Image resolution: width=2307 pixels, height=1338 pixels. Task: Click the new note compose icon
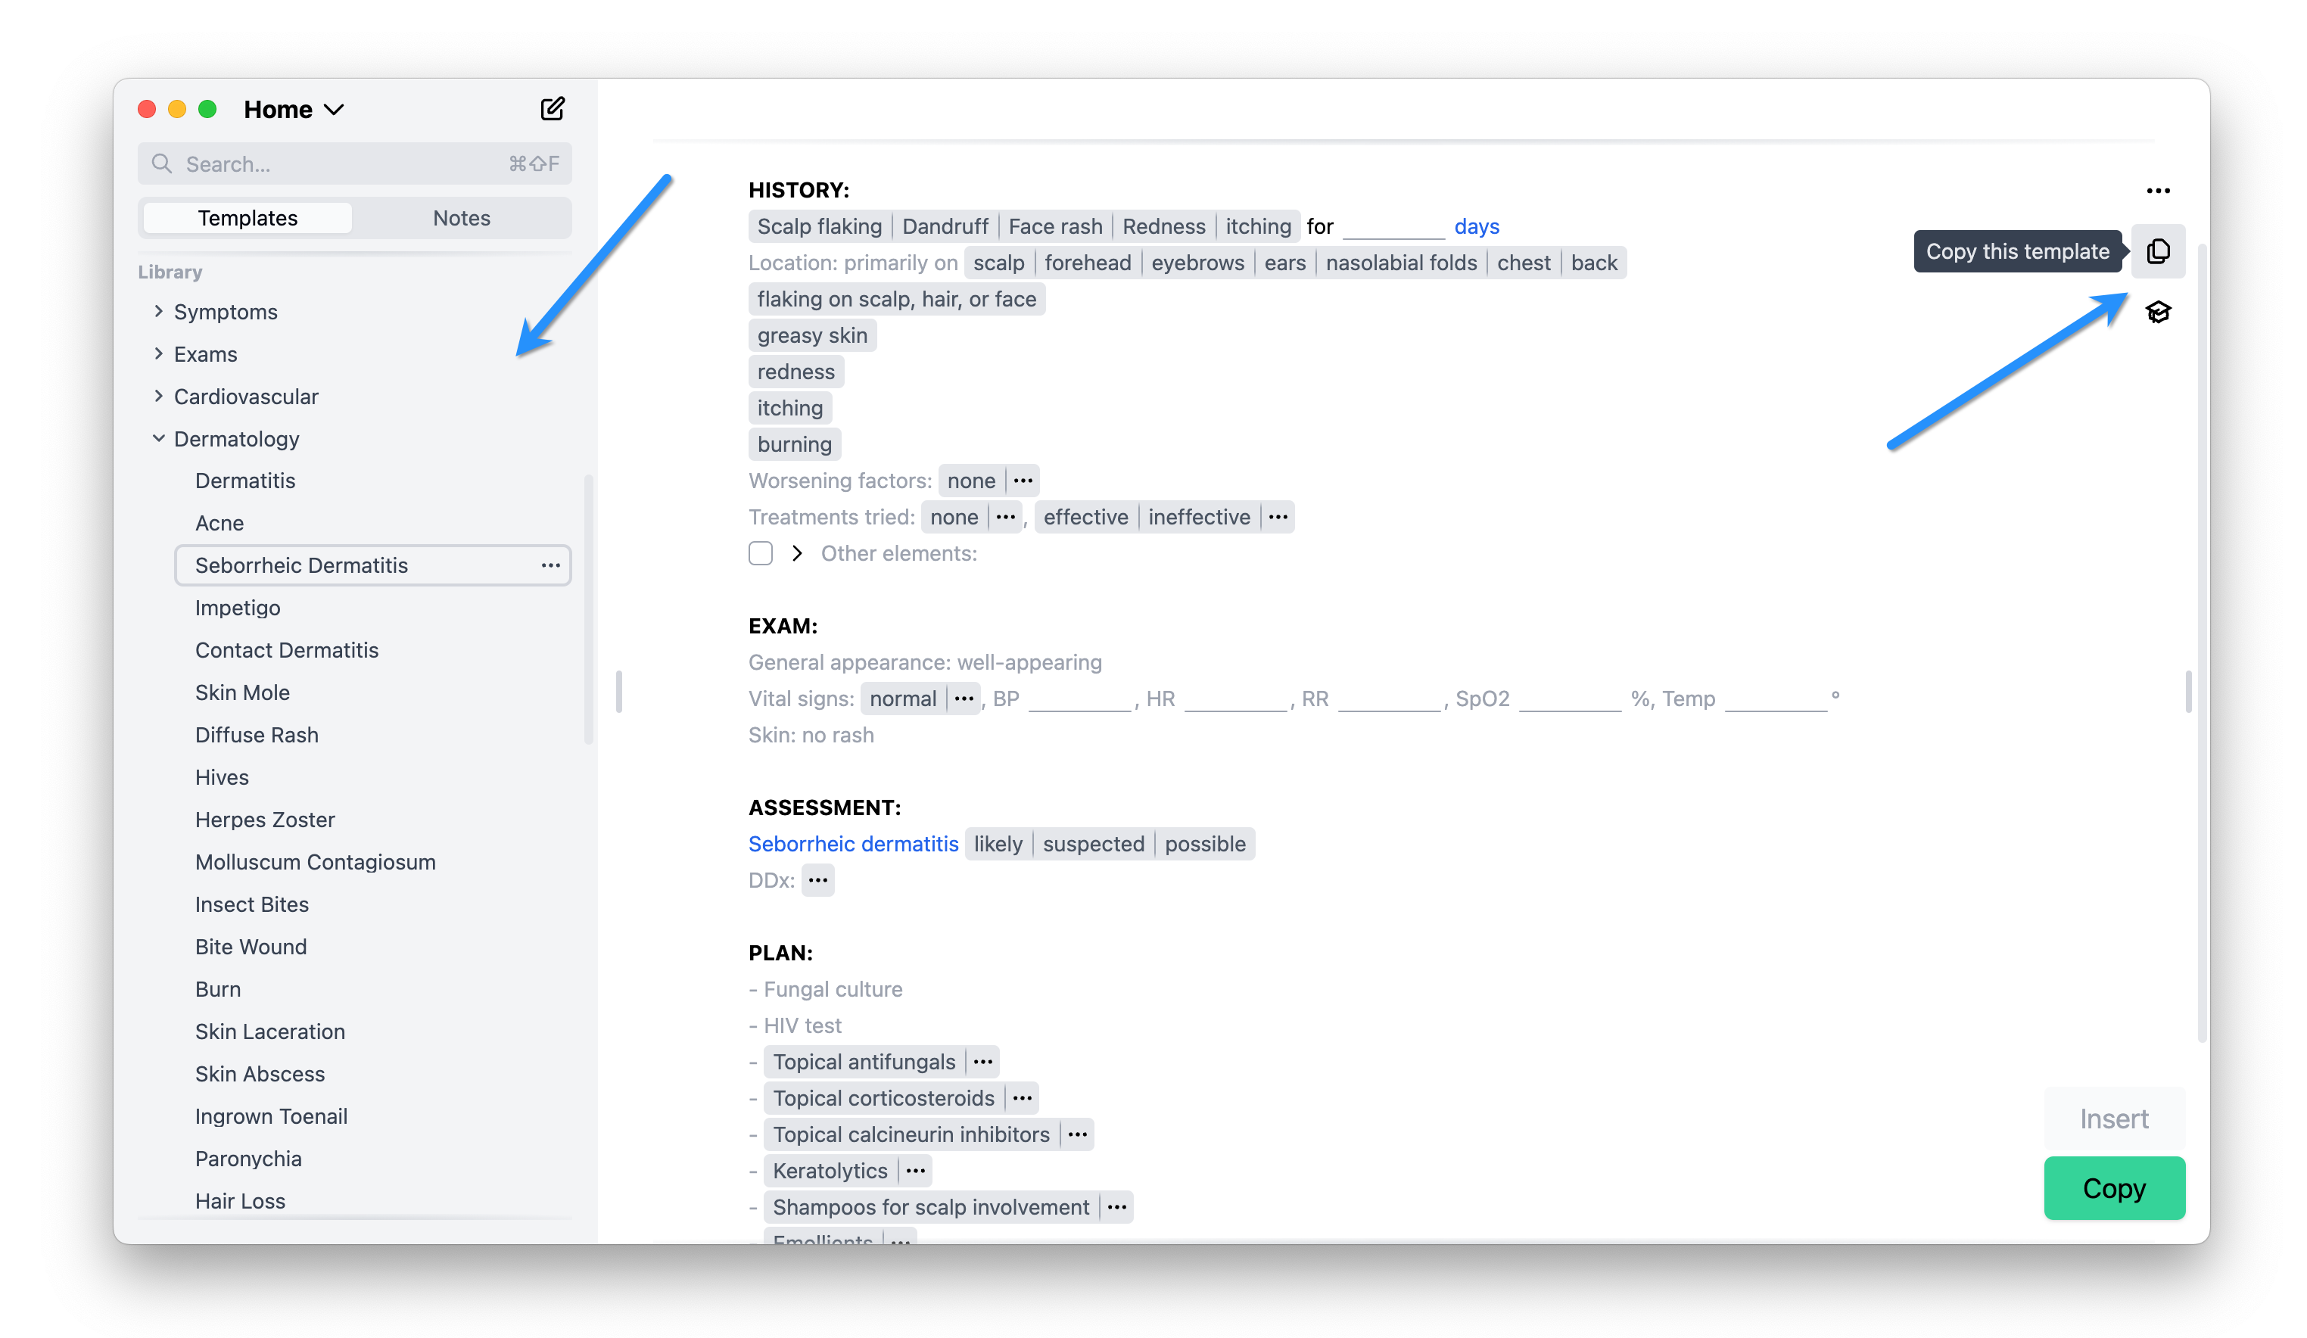pos(552,109)
